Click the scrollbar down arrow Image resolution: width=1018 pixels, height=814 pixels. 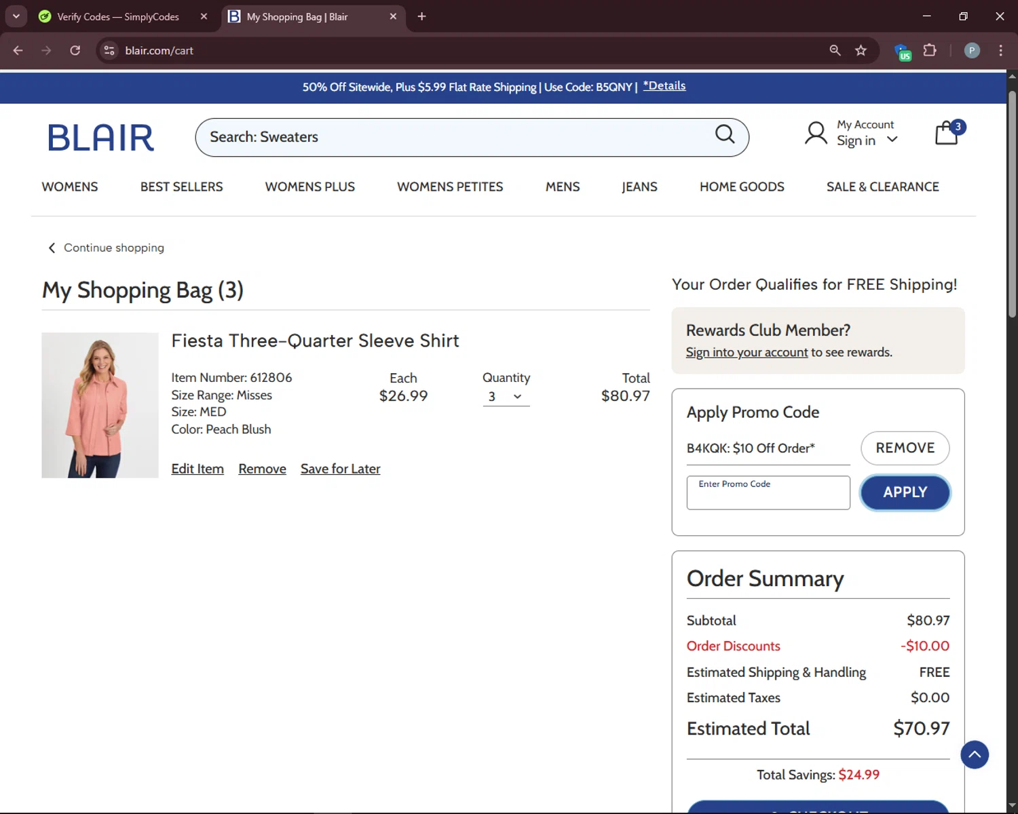[1012, 806]
